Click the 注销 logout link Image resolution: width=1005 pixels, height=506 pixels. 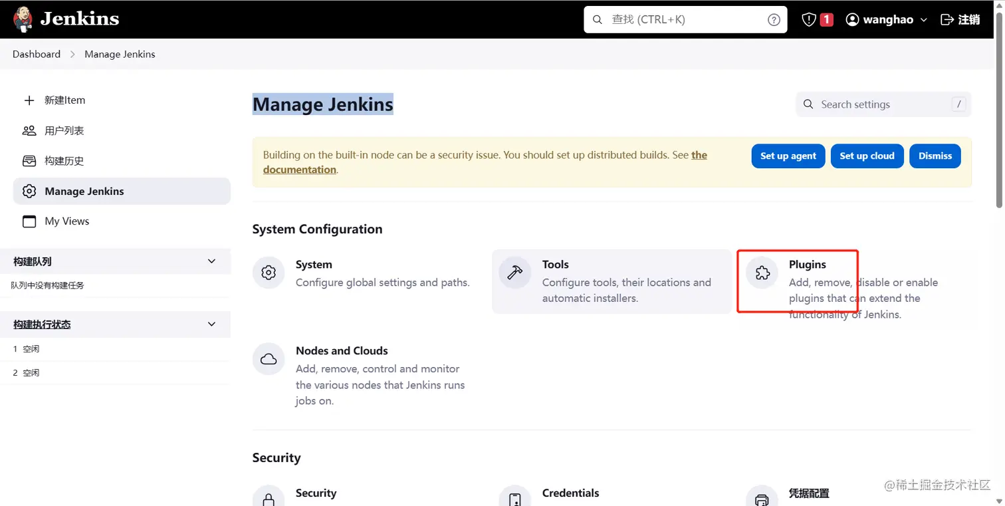[969, 20]
